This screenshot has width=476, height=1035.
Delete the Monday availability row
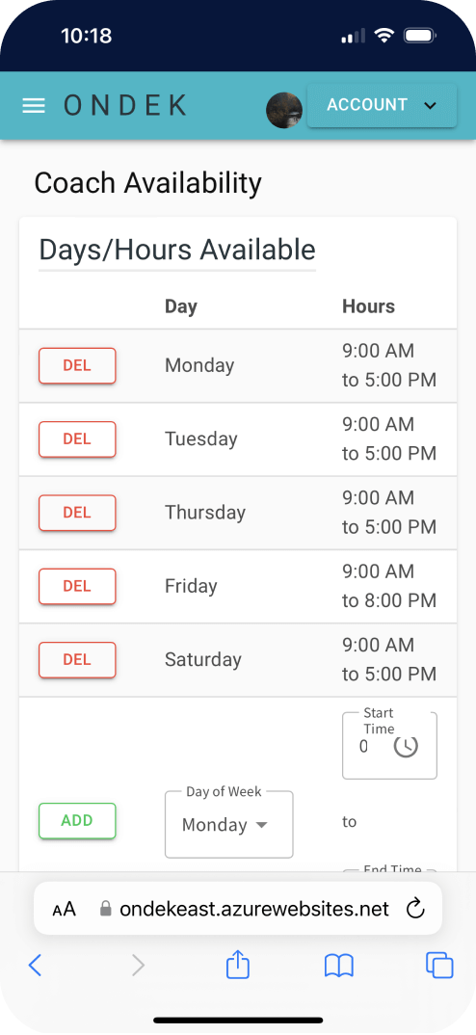coord(77,365)
